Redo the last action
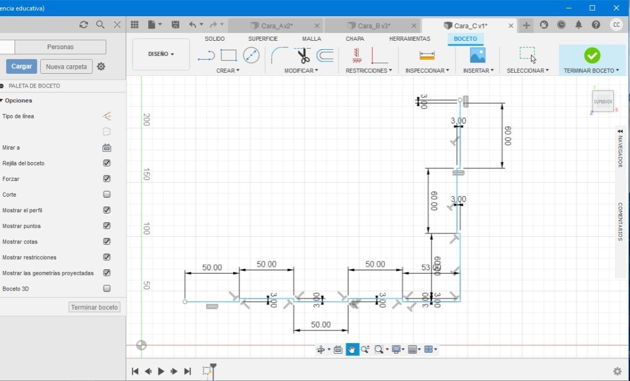The image size is (630, 381). click(x=214, y=25)
